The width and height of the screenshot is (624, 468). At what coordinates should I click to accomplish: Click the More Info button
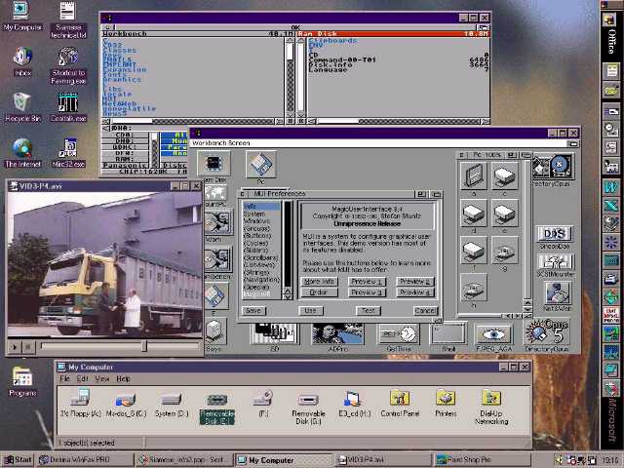point(319,281)
